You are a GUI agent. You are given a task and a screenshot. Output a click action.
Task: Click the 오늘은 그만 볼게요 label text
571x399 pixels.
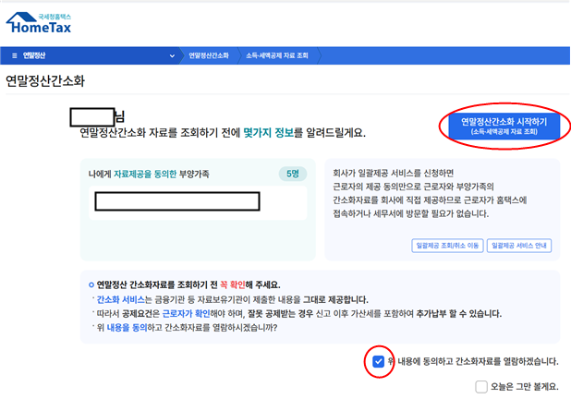(524, 387)
